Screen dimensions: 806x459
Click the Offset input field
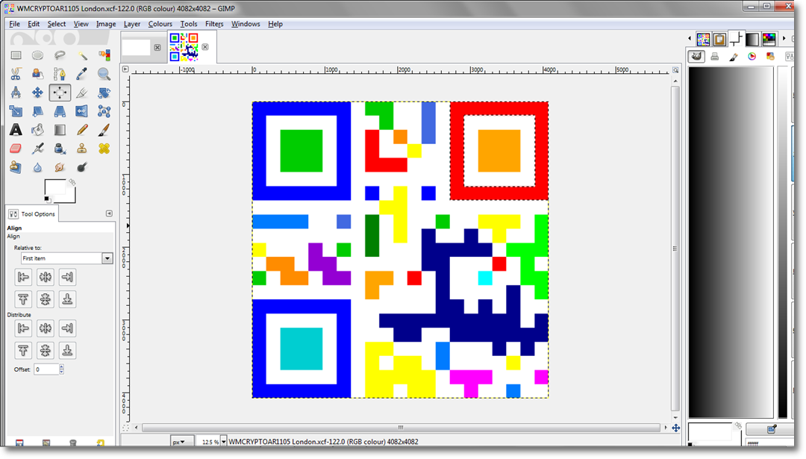(46, 369)
